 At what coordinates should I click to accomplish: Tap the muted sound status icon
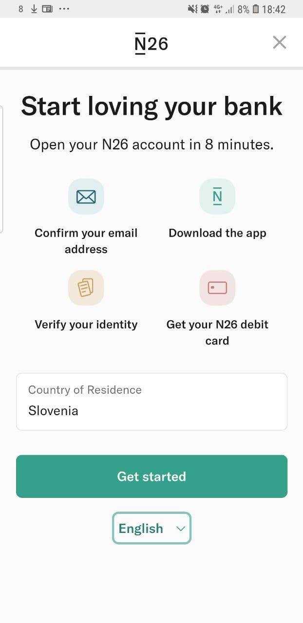193,9
